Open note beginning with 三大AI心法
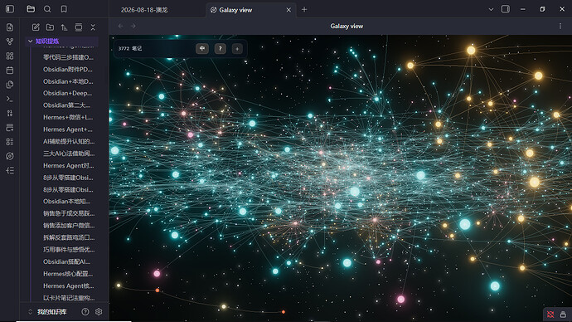Screen dimensions: 572x322 pos(69,154)
